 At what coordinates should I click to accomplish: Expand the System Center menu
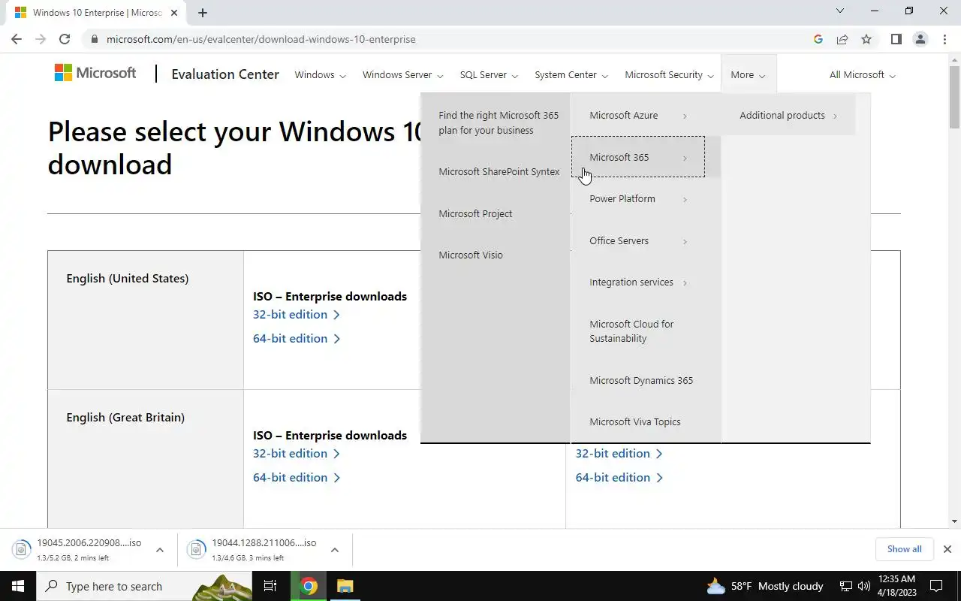tap(571, 74)
